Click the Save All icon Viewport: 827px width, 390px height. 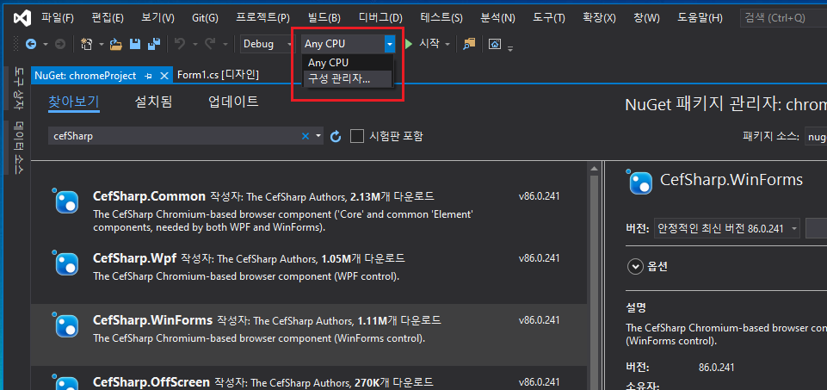point(154,44)
